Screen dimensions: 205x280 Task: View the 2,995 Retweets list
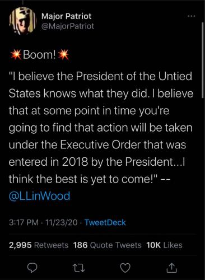(x=39, y=245)
